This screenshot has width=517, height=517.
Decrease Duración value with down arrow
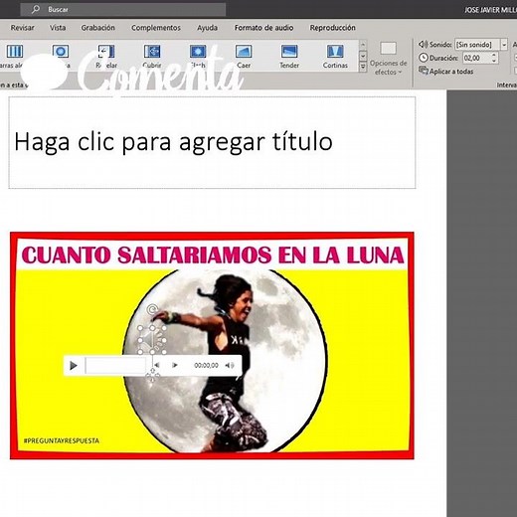tap(494, 61)
